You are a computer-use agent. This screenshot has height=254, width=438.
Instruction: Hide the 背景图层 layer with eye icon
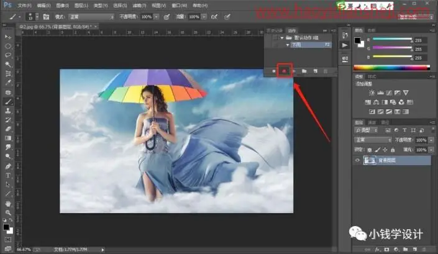click(357, 160)
